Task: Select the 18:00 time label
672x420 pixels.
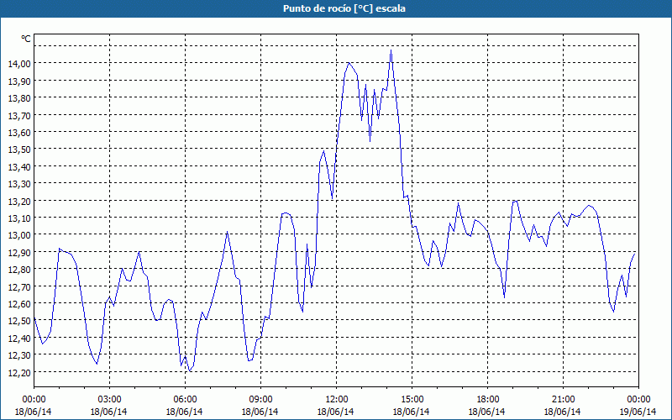Action: coord(488,400)
